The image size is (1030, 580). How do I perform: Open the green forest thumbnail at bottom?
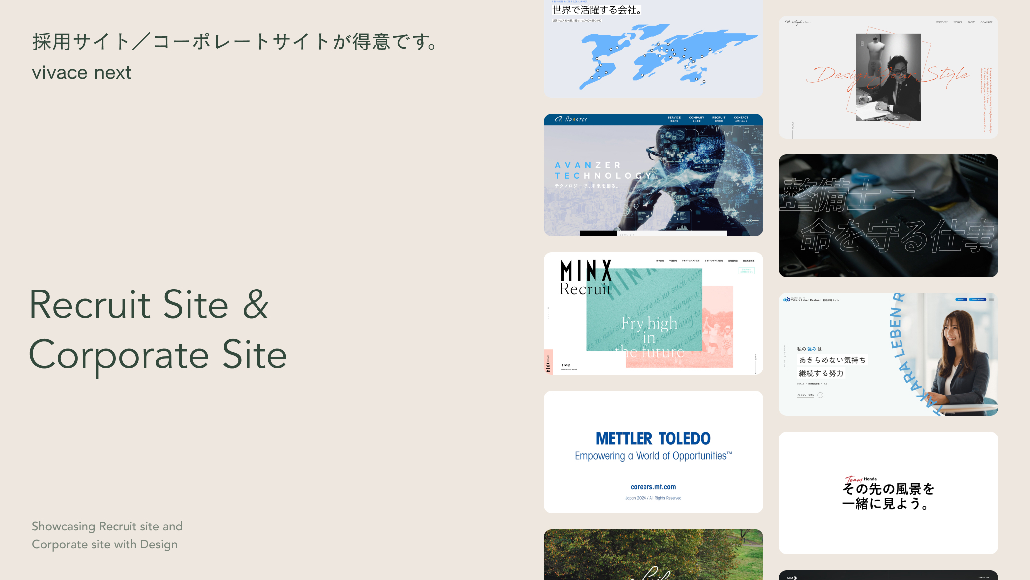pyautogui.click(x=653, y=555)
